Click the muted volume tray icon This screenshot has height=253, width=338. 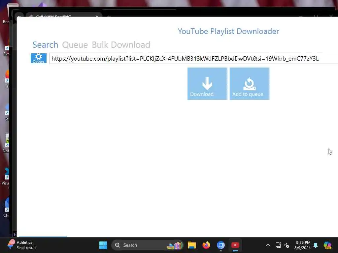[287, 245]
